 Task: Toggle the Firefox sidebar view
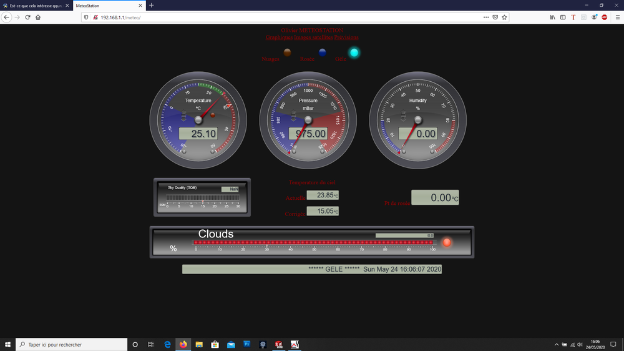pos(563,17)
